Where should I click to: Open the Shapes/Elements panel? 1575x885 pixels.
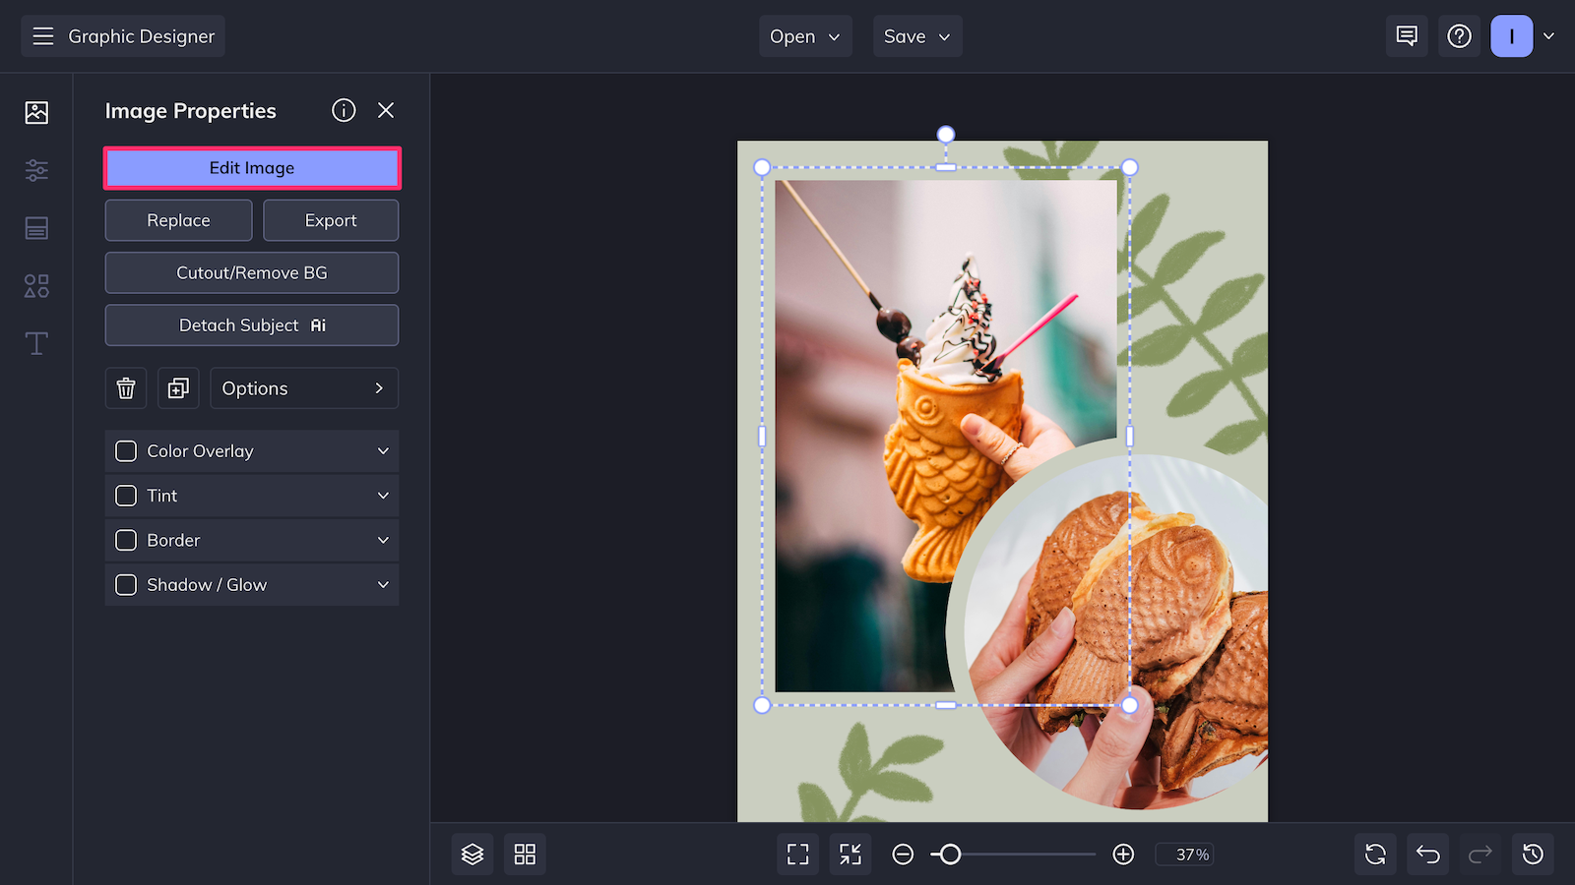coord(35,286)
